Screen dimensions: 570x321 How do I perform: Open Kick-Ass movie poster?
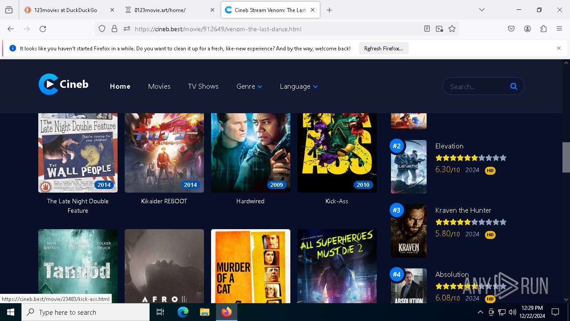(337, 152)
